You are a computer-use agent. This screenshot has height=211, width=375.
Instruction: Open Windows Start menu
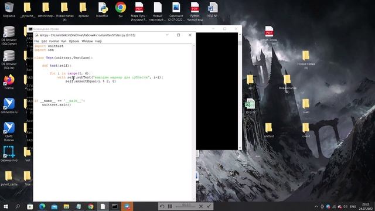click(x=6, y=206)
